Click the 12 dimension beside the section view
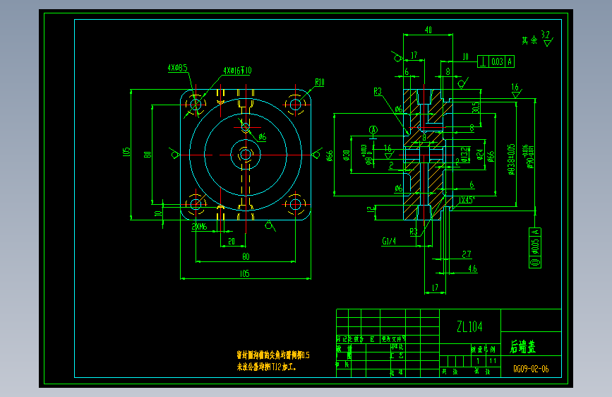Screen dimensions: 612x397 371,210
